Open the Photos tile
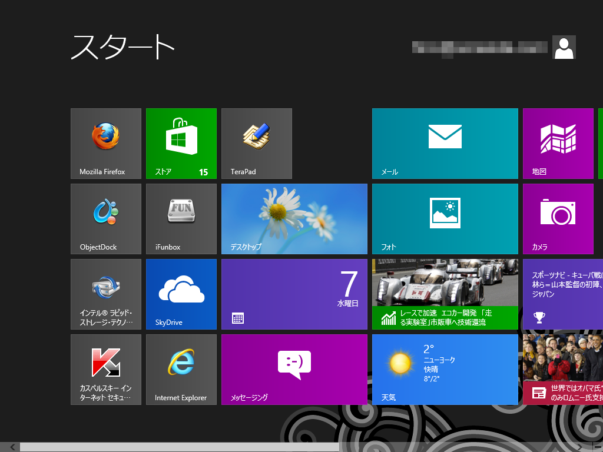 coord(445,219)
